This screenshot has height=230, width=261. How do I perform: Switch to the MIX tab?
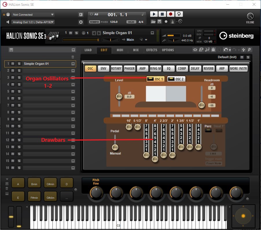point(136,50)
